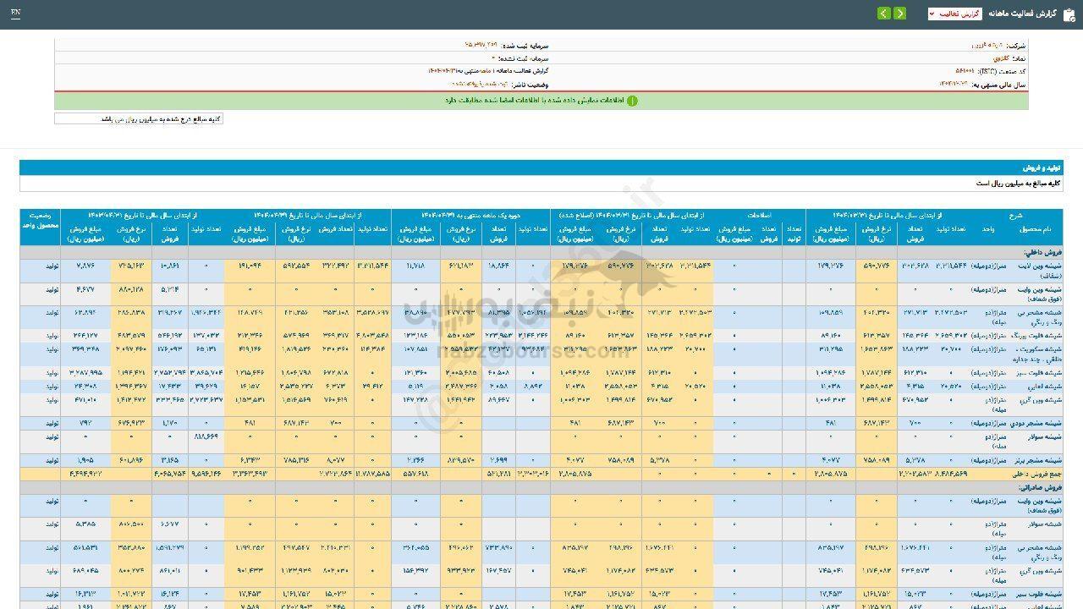
Task: Open the گزارش فعالیت report dropdown
Action: coord(954,14)
